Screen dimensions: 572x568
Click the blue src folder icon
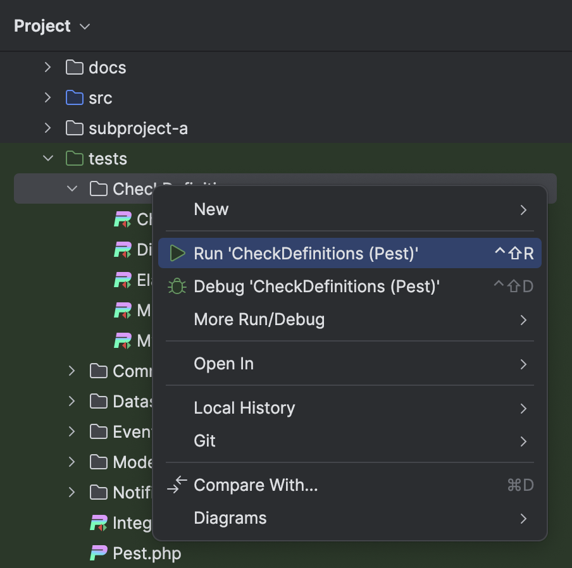75,98
